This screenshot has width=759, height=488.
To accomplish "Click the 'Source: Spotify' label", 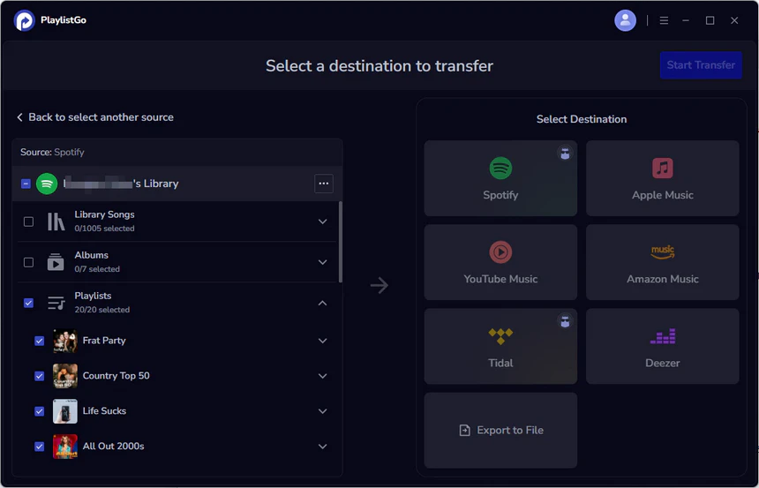I will [x=52, y=152].
